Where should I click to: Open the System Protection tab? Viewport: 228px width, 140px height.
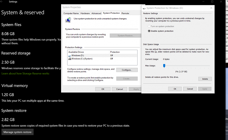pyautogui.click(x=111, y=13)
